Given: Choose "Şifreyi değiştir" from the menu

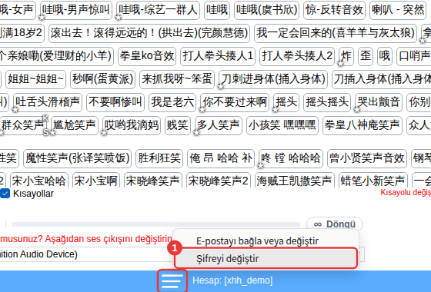Looking at the screenshot, I should 266,258.
